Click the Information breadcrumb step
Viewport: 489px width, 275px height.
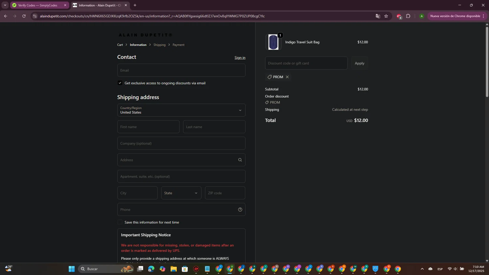click(x=138, y=45)
